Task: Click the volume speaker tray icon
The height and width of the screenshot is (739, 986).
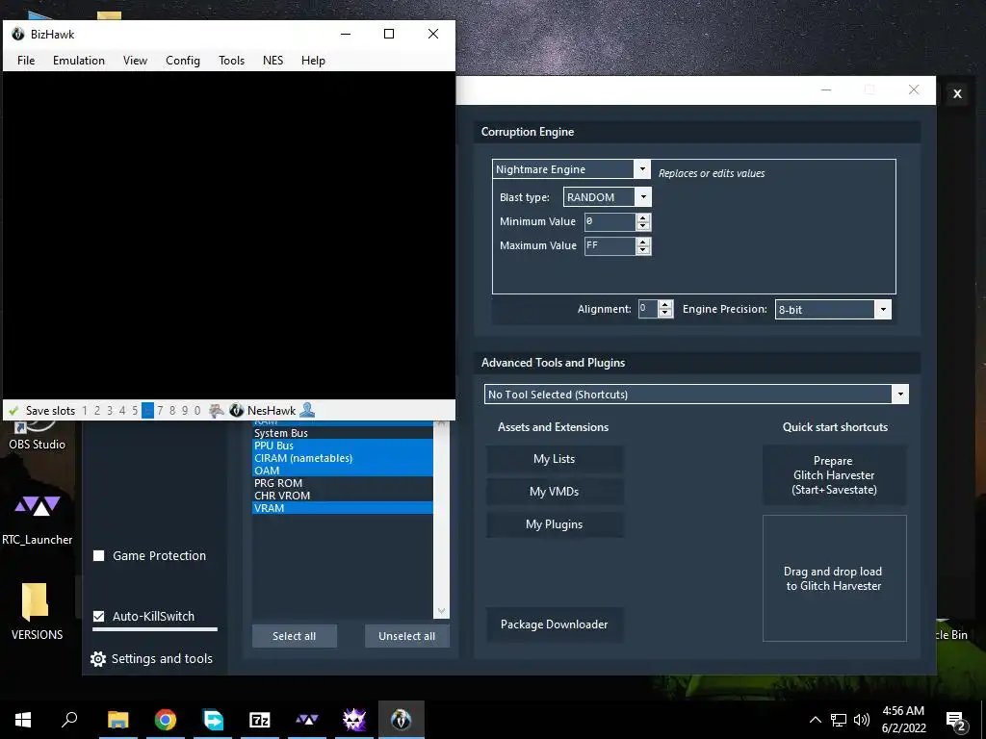Action: 862,720
